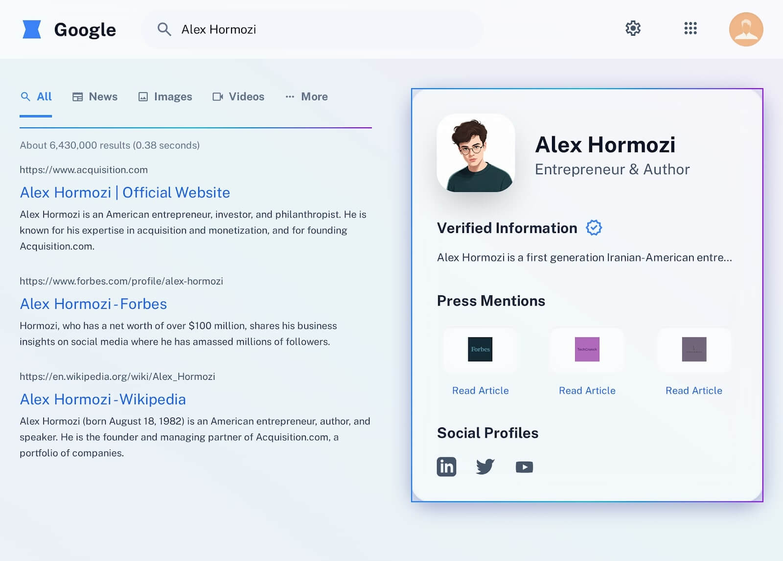Expand the More search options
783x561 pixels.
[306, 96]
